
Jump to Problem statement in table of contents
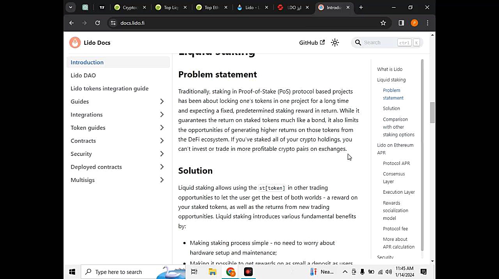(x=393, y=94)
